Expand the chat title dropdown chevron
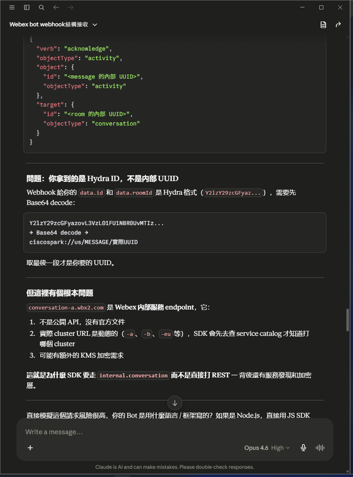 point(95,25)
